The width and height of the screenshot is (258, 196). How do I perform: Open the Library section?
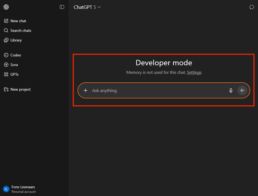click(16, 40)
